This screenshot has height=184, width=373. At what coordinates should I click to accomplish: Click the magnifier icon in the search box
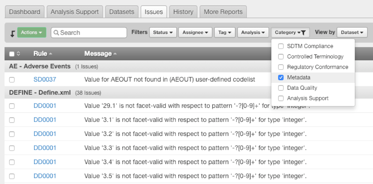(x=56, y=33)
